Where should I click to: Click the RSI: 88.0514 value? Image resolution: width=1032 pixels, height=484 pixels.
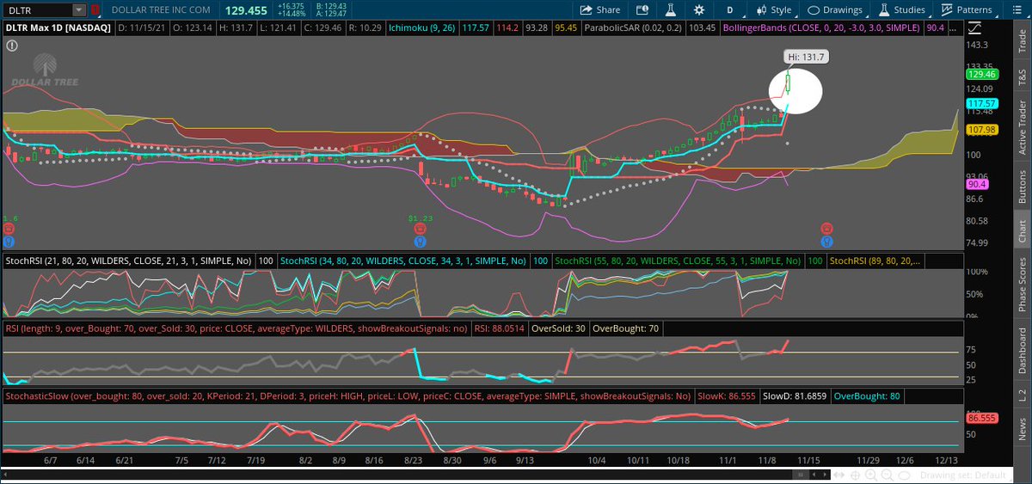(x=498, y=328)
